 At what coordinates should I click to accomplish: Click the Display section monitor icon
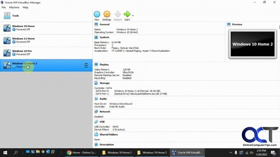(96, 65)
